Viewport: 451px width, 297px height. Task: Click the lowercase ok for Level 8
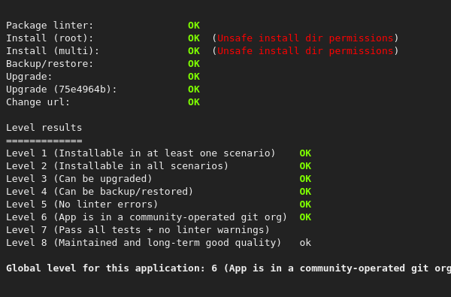tap(305, 243)
